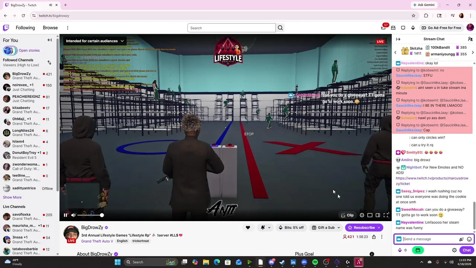Click Show More followed channels

tap(12, 197)
